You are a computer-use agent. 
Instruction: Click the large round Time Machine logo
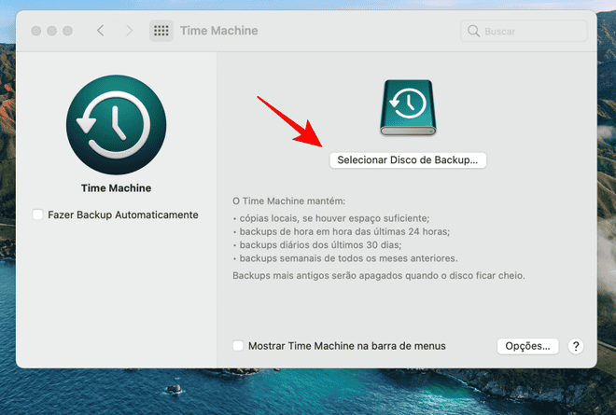pos(117,125)
